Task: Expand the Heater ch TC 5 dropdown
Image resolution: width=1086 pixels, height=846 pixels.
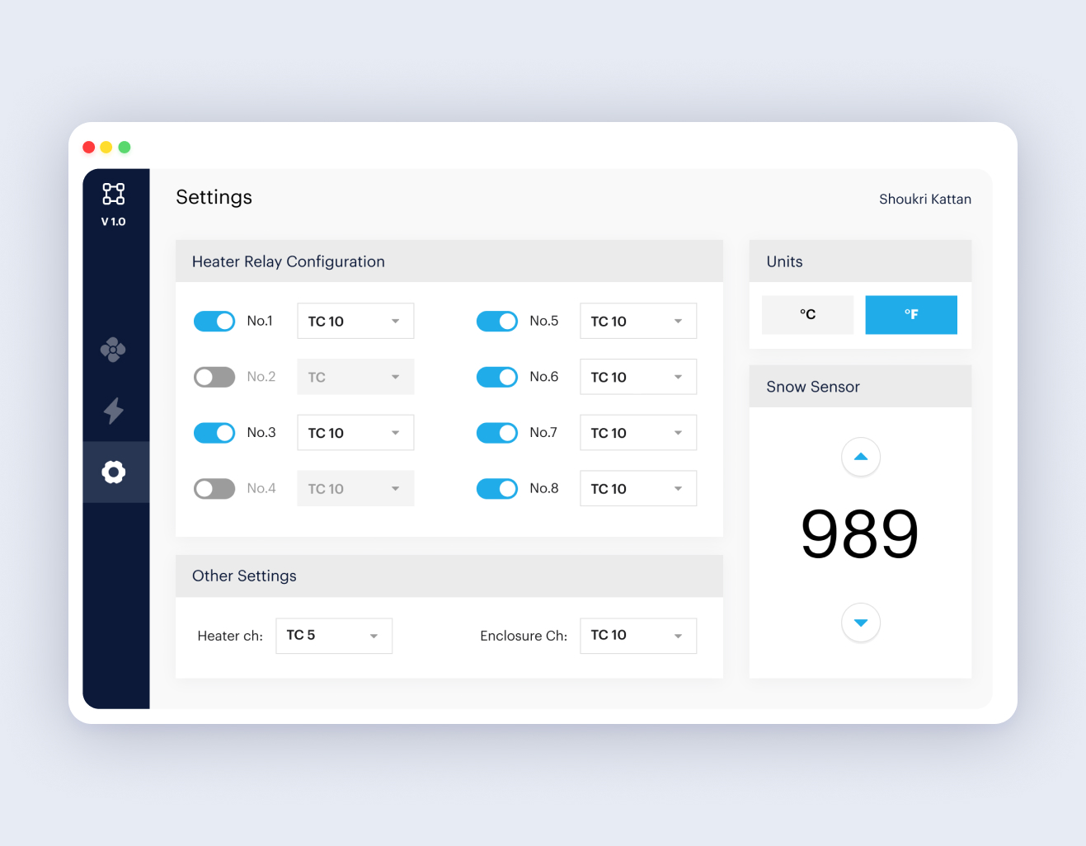Action: [334, 636]
